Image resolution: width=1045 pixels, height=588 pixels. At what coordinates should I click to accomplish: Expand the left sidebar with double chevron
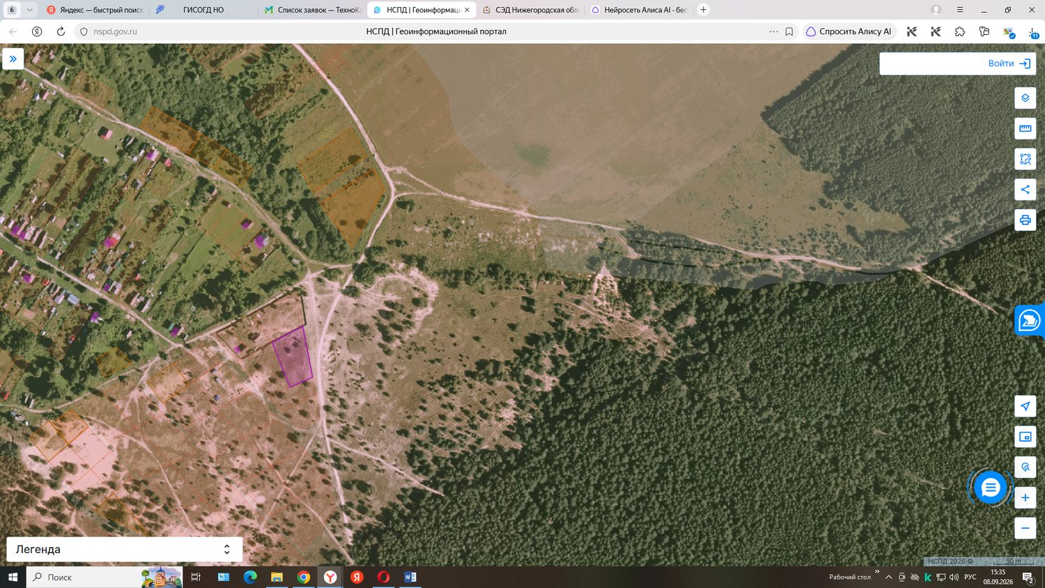[13, 59]
